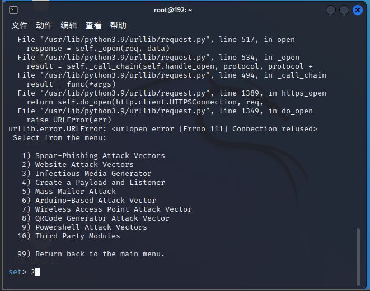This screenshot has height=291, width=370.
Task: Minimize the terminal window
Action: [331, 10]
